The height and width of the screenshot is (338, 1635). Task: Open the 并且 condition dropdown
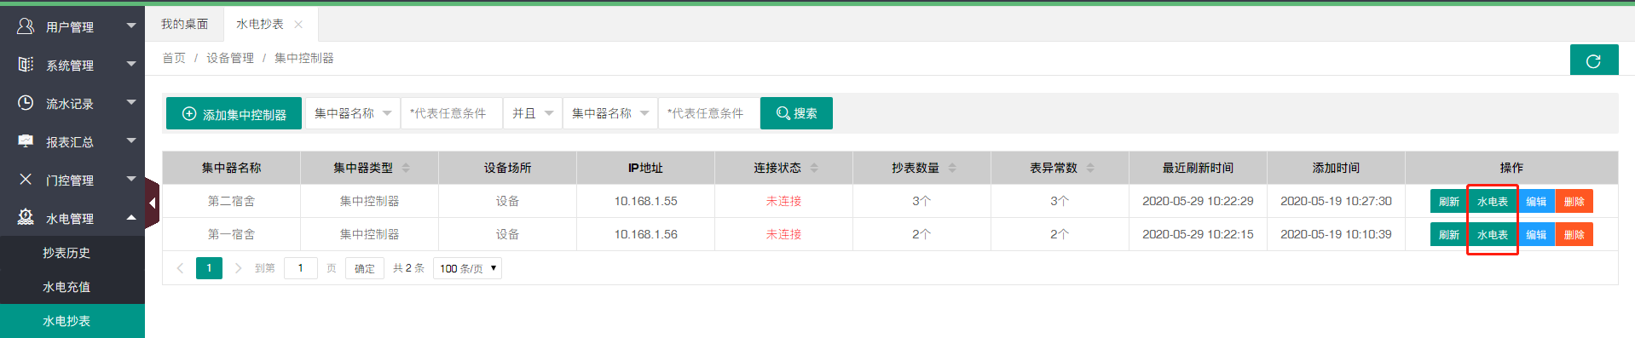pyautogui.click(x=533, y=113)
